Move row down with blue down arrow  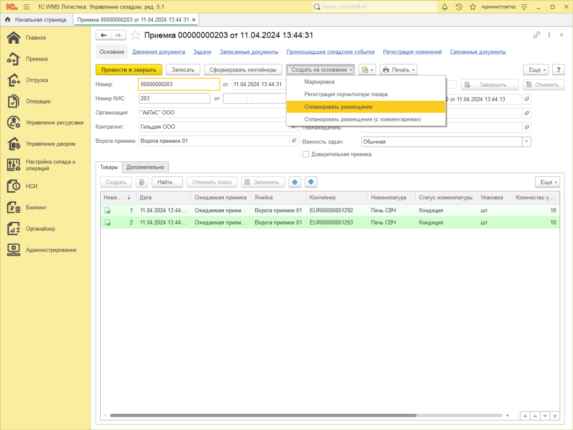pos(311,182)
